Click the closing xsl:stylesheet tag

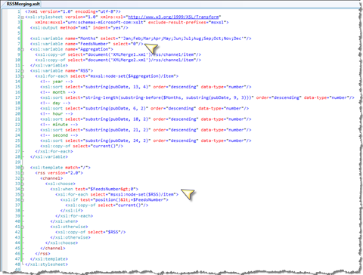[46, 264]
